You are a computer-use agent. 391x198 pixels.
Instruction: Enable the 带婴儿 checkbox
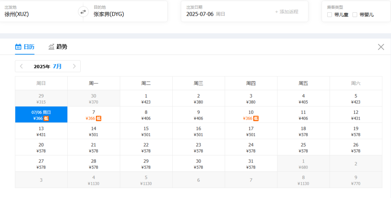coord(355,15)
